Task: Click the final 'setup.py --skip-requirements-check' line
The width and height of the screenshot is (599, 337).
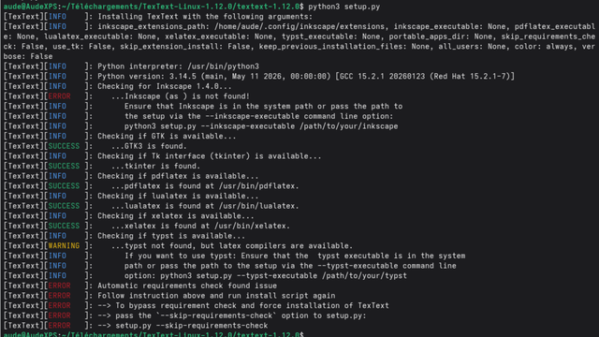Action: (x=191, y=326)
